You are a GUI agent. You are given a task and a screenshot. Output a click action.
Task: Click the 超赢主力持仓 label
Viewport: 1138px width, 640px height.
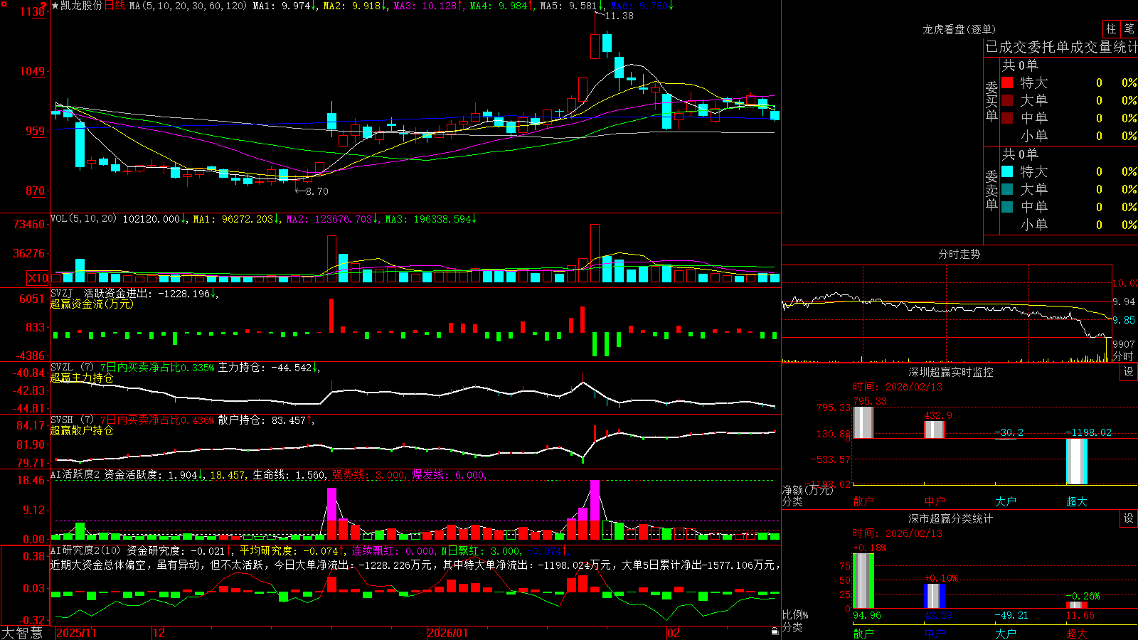(x=82, y=378)
